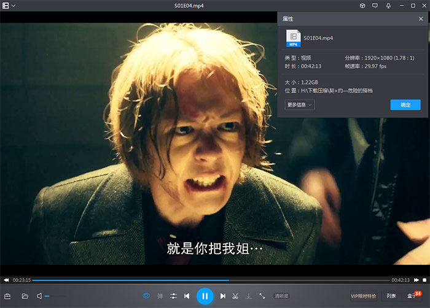430x308 pixels.
Task: Click the 确定 button
Action: click(x=405, y=105)
